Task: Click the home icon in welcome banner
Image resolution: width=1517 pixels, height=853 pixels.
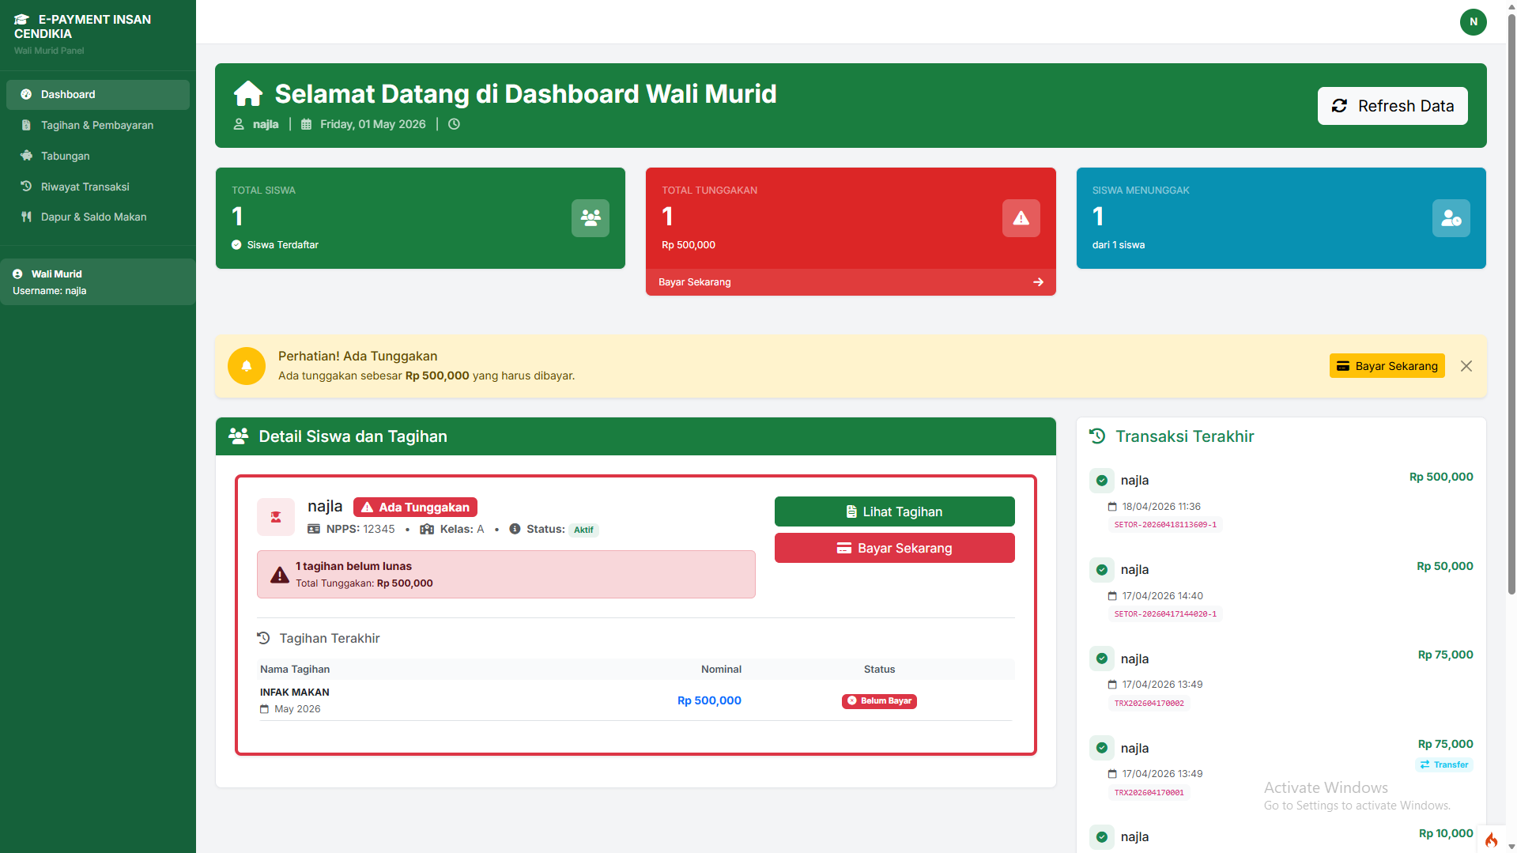Action: point(248,94)
